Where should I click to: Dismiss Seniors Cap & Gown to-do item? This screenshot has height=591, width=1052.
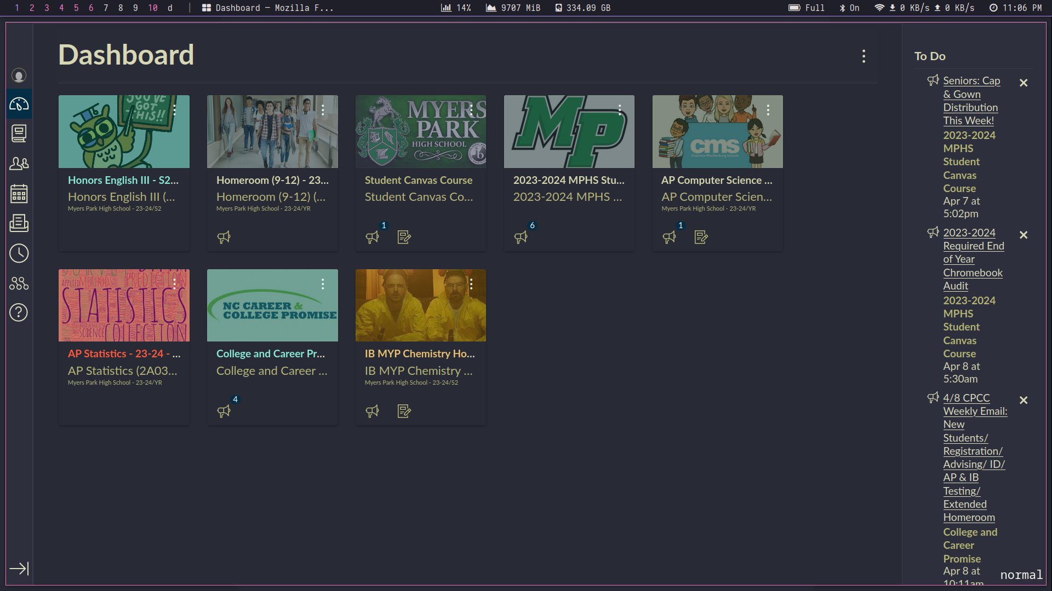coord(1023,83)
